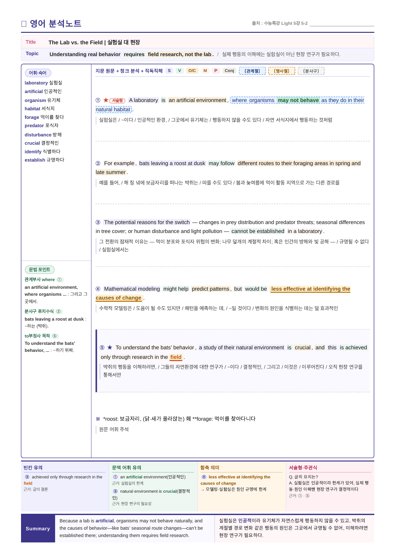Click the 어휘·숙어 section pill
The width and height of the screenshot is (395, 559).
coord(38,73)
